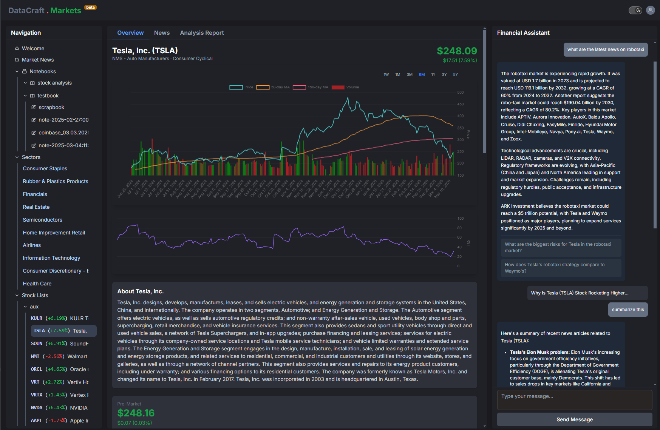Select the 1W chart range
Image resolution: width=660 pixels, height=430 pixels.
click(386, 74)
